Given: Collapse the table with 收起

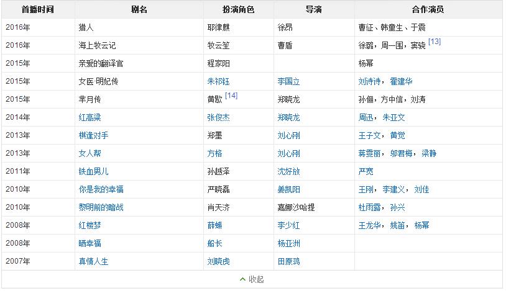Looking at the screenshot, I should [252, 279].
